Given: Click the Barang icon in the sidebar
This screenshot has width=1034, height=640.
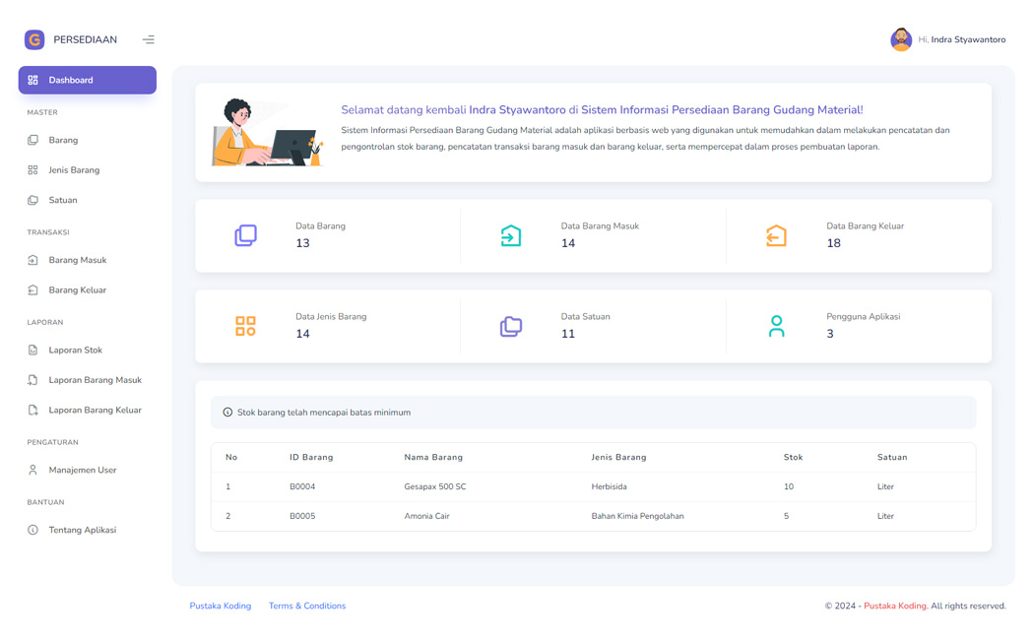Looking at the screenshot, I should tap(34, 140).
